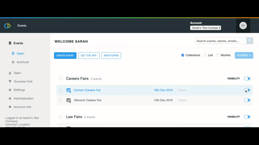Click the clipboard icon next to Open
Viewport: 259px width, 145px height.
pyautogui.click(x=13, y=53)
